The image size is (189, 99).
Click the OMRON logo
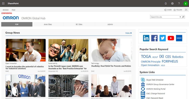tap(11, 18)
